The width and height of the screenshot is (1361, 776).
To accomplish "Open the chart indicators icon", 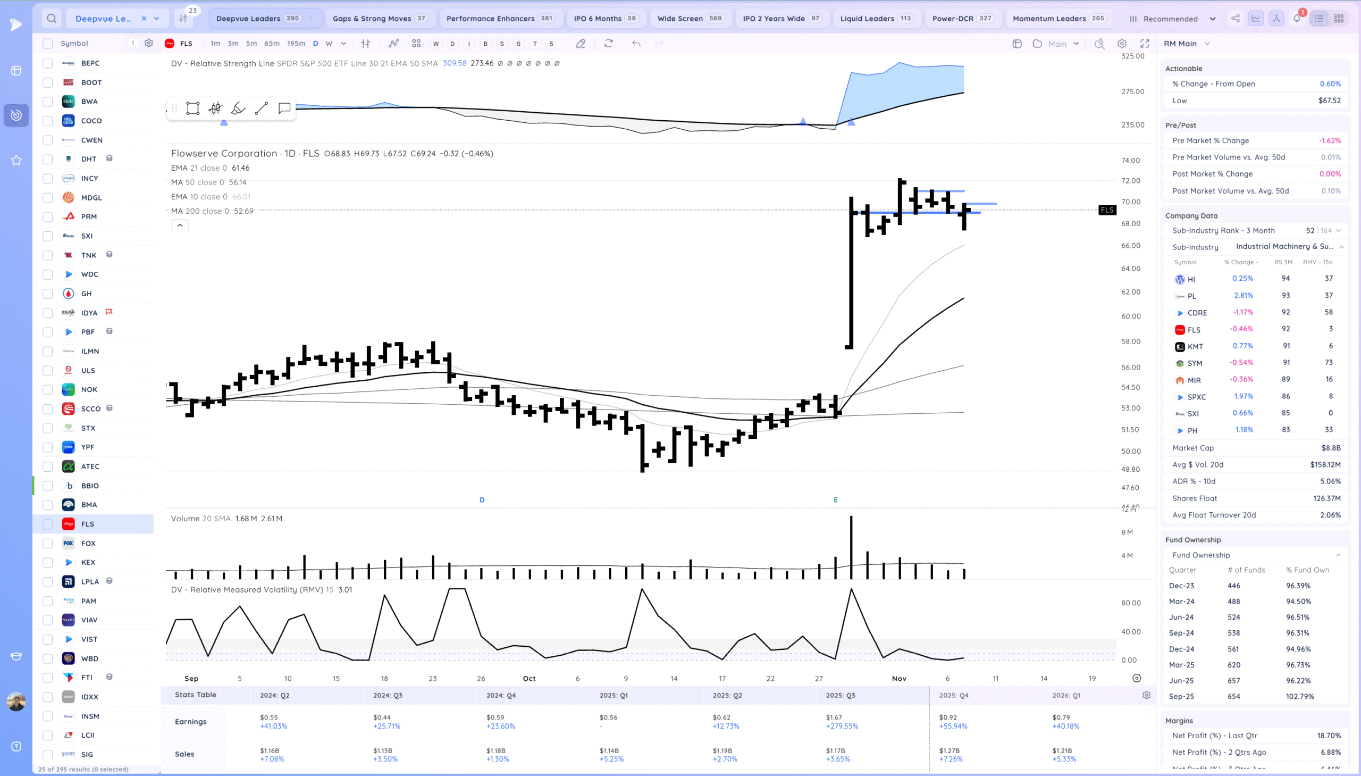I will 393,44.
